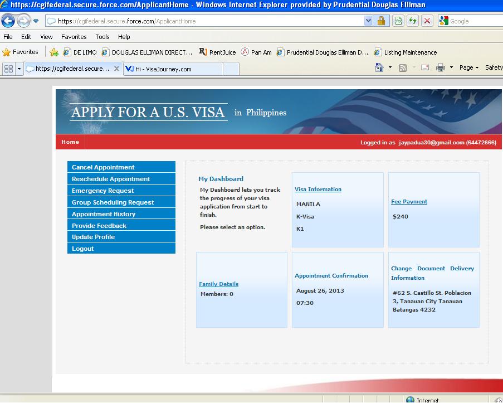Image resolution: width=503 pixels, height=403 pixels.
Task: Click the address bar URL field
Action: pyautogui.click(x=204, y=21)
